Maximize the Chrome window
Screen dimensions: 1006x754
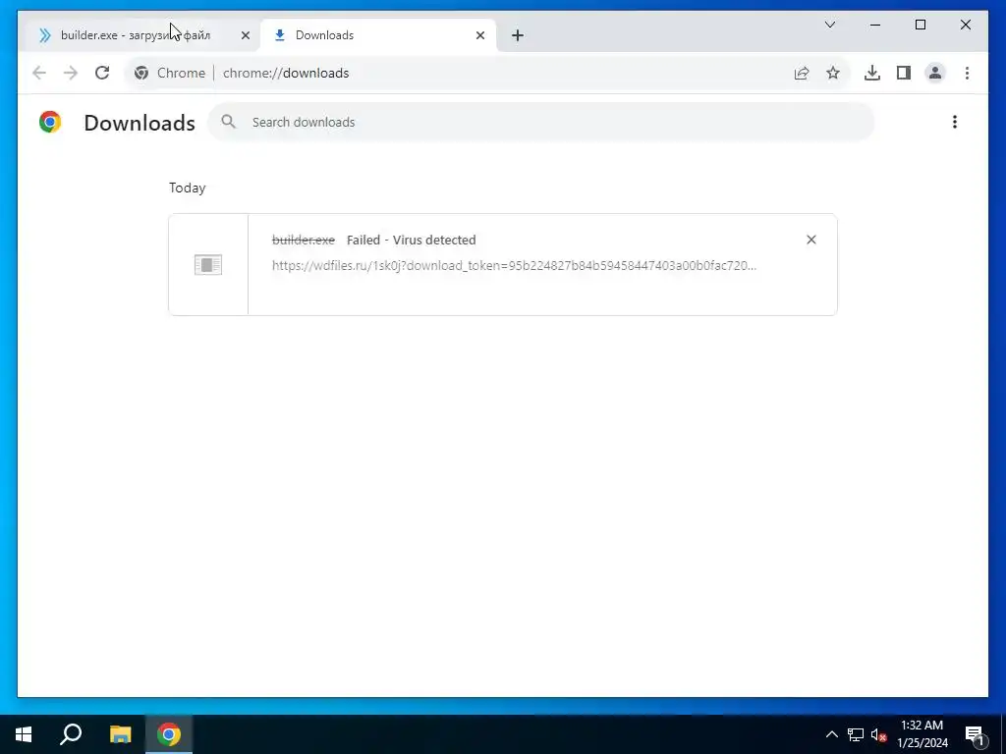(920, 25)
